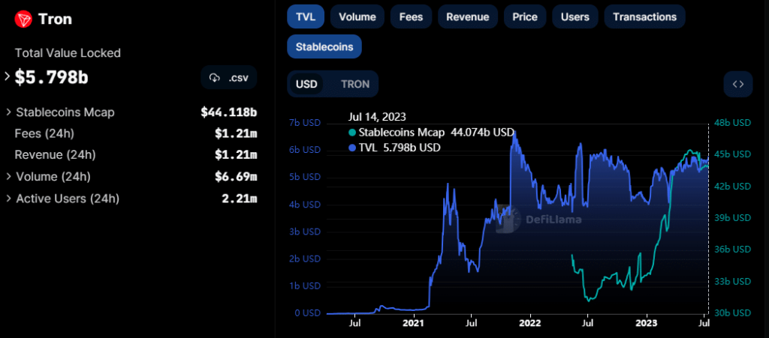Toggle the Transactions chart metric

point(644,16)
